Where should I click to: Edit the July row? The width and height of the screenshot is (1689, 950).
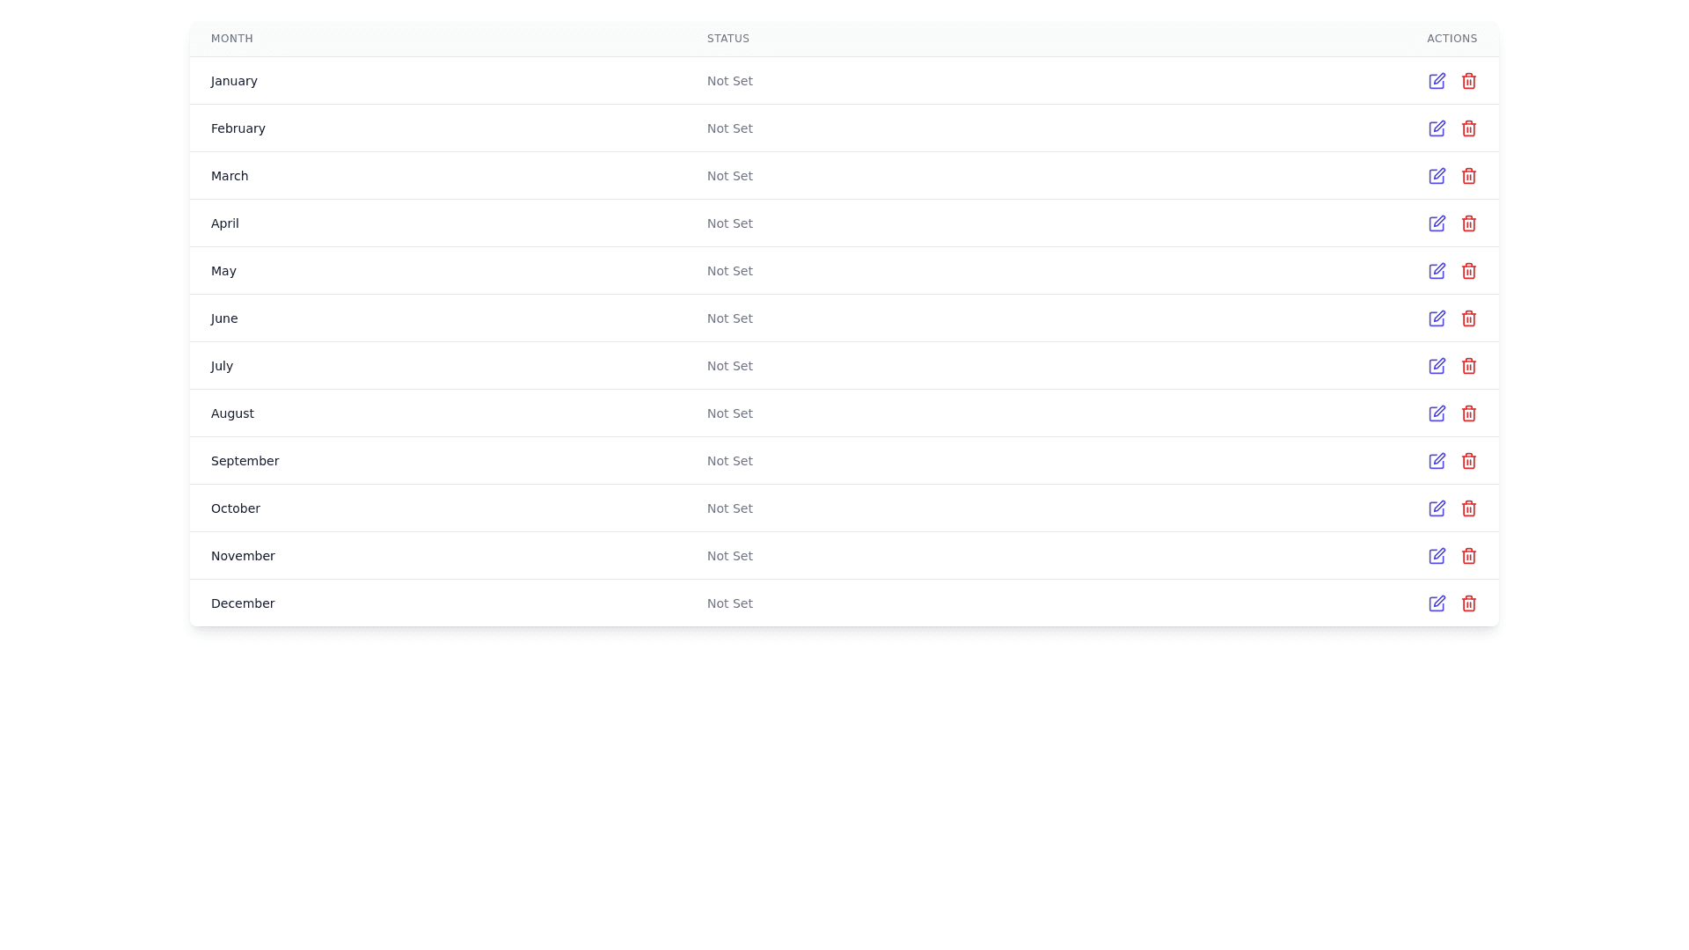point(1437,366)
